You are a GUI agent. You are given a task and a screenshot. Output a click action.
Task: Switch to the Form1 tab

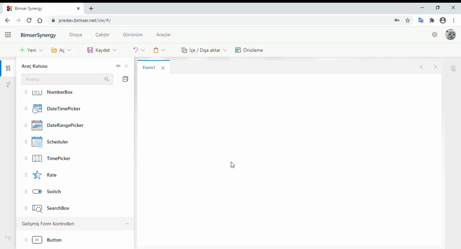tap(149, 68)
